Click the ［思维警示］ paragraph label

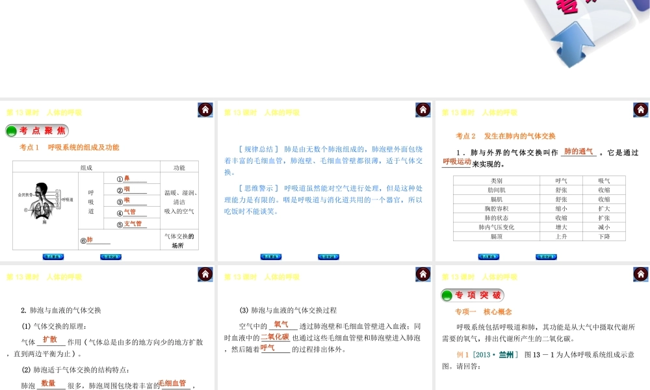pyautogui.click(x=258, y=188)
